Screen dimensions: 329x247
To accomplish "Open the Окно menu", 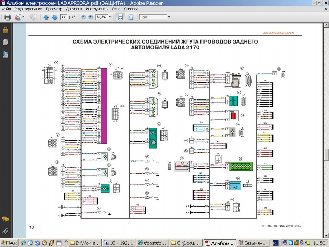I will [x=116, y=9].
